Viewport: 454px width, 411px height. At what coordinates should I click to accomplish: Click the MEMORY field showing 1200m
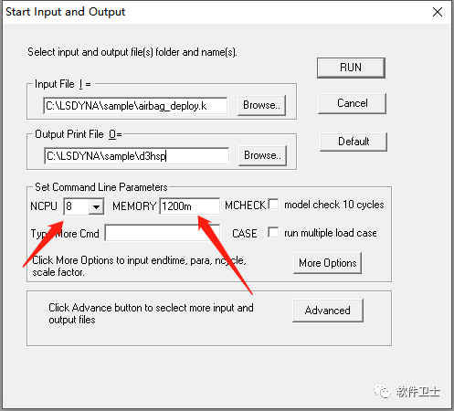(189, 206)
